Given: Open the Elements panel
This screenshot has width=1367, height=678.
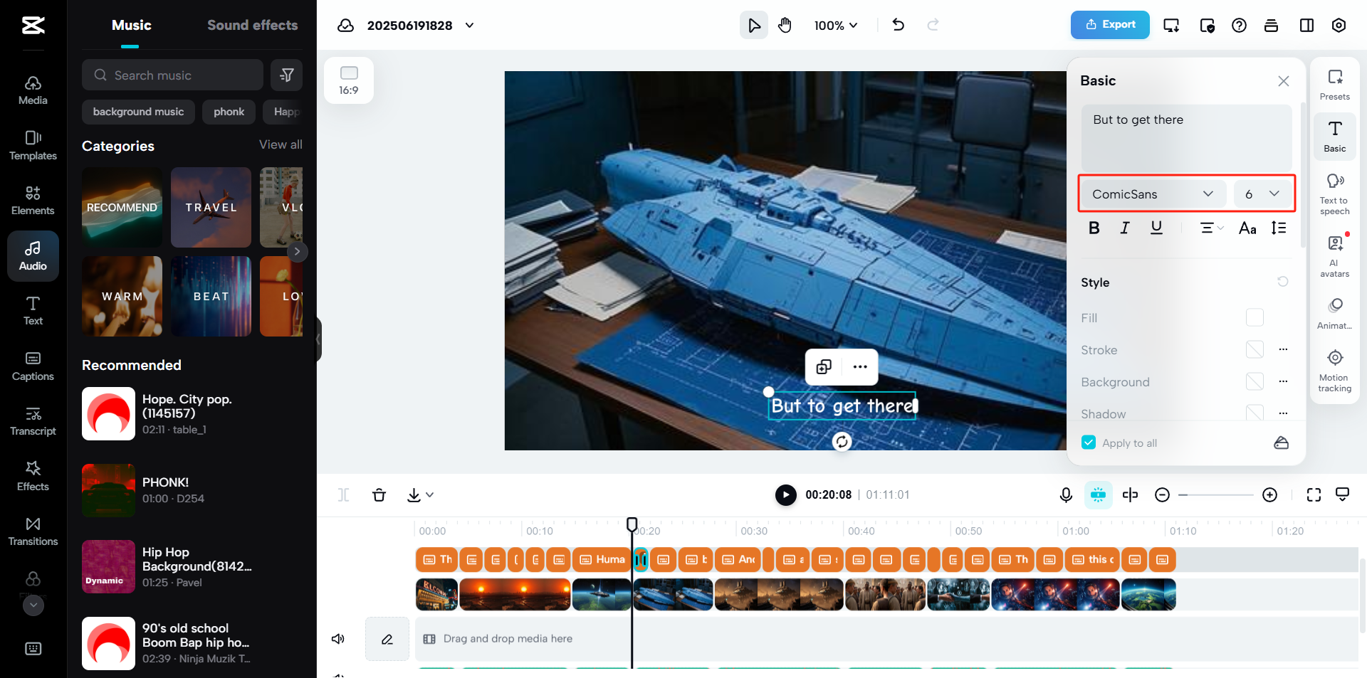Looking at the screenshot, I should tap(33, 201).
